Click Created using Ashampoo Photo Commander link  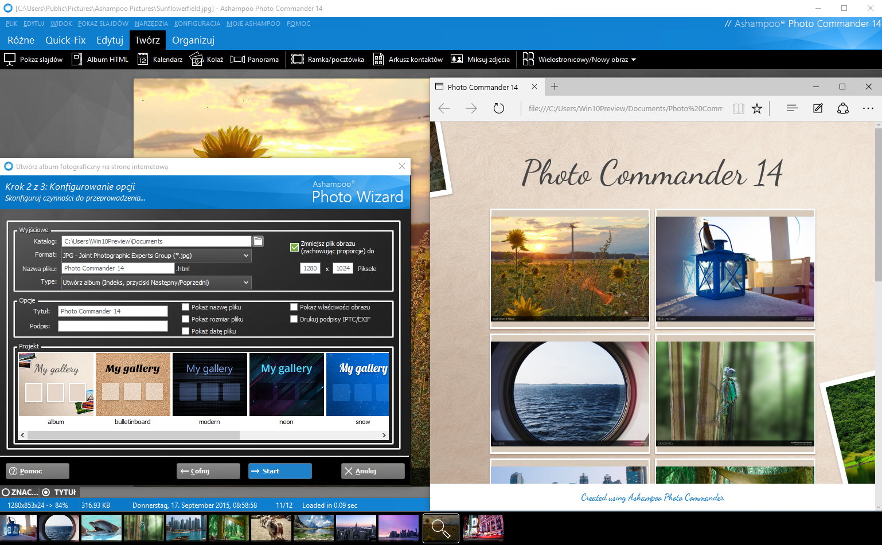pyautogui.click(x=652, y=497)
